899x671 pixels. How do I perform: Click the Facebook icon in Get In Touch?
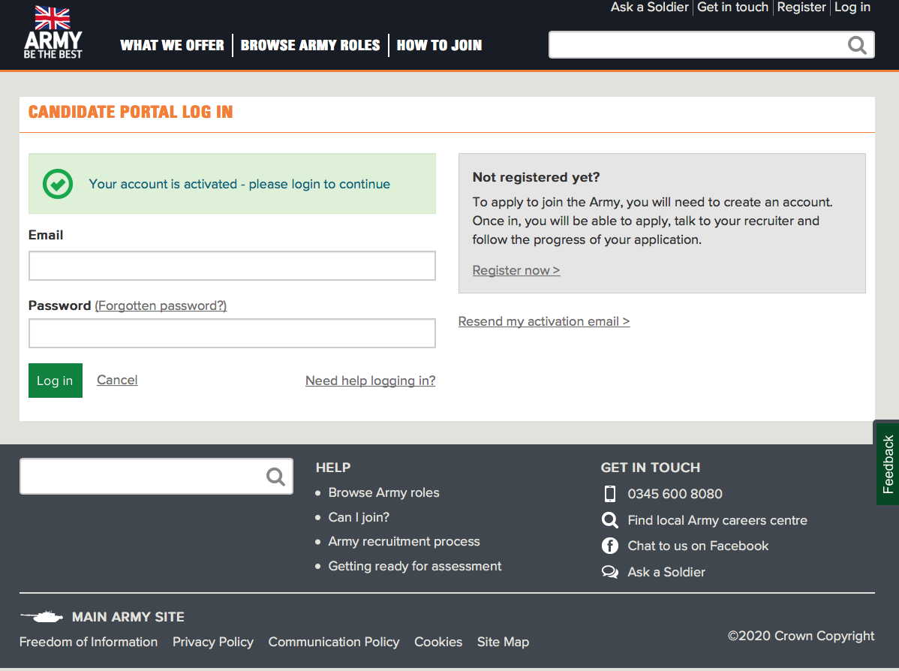[610, 546]
